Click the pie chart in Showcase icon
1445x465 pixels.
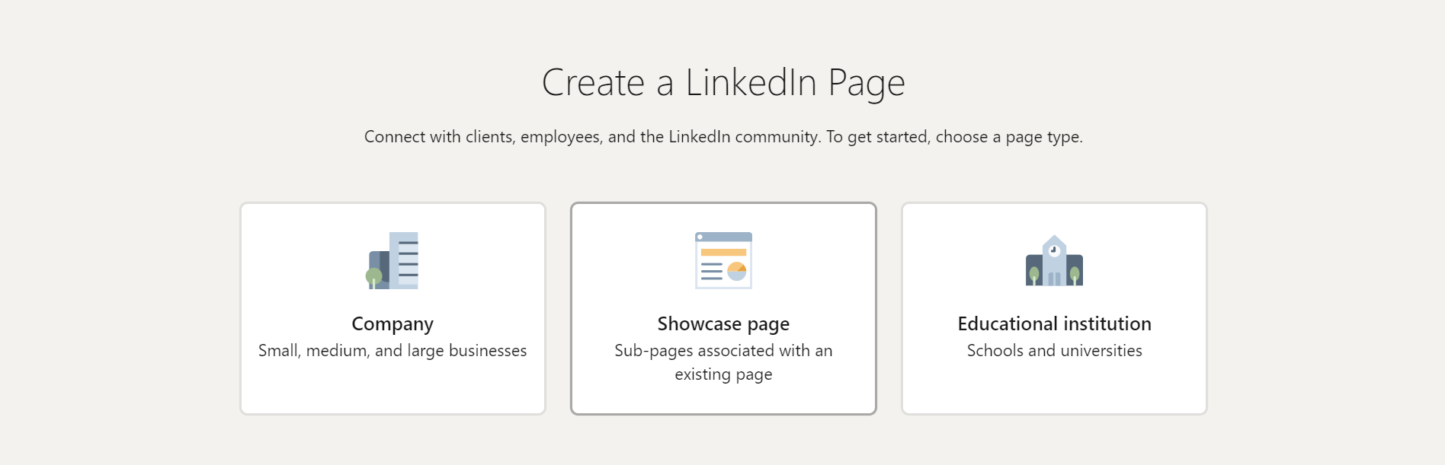(737, 271)
